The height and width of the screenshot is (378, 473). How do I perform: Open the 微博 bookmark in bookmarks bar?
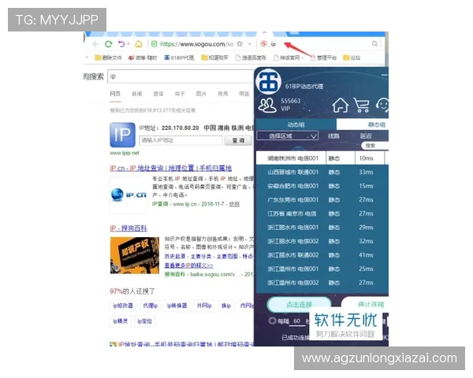(x=143, y=57)
